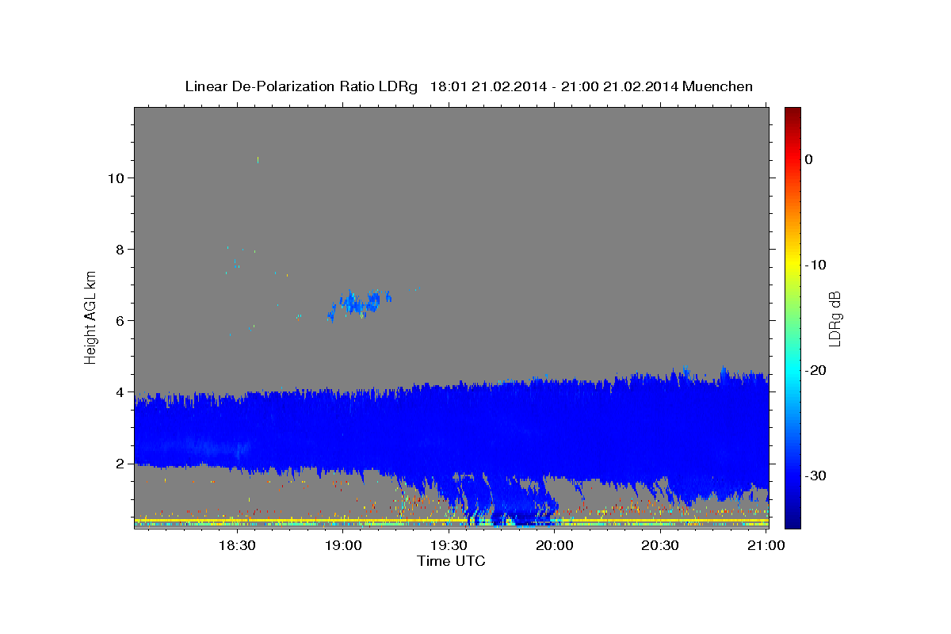Select the 20:00 time tick label
Viewport: 951px width, 634px height.
coord(554,546)
